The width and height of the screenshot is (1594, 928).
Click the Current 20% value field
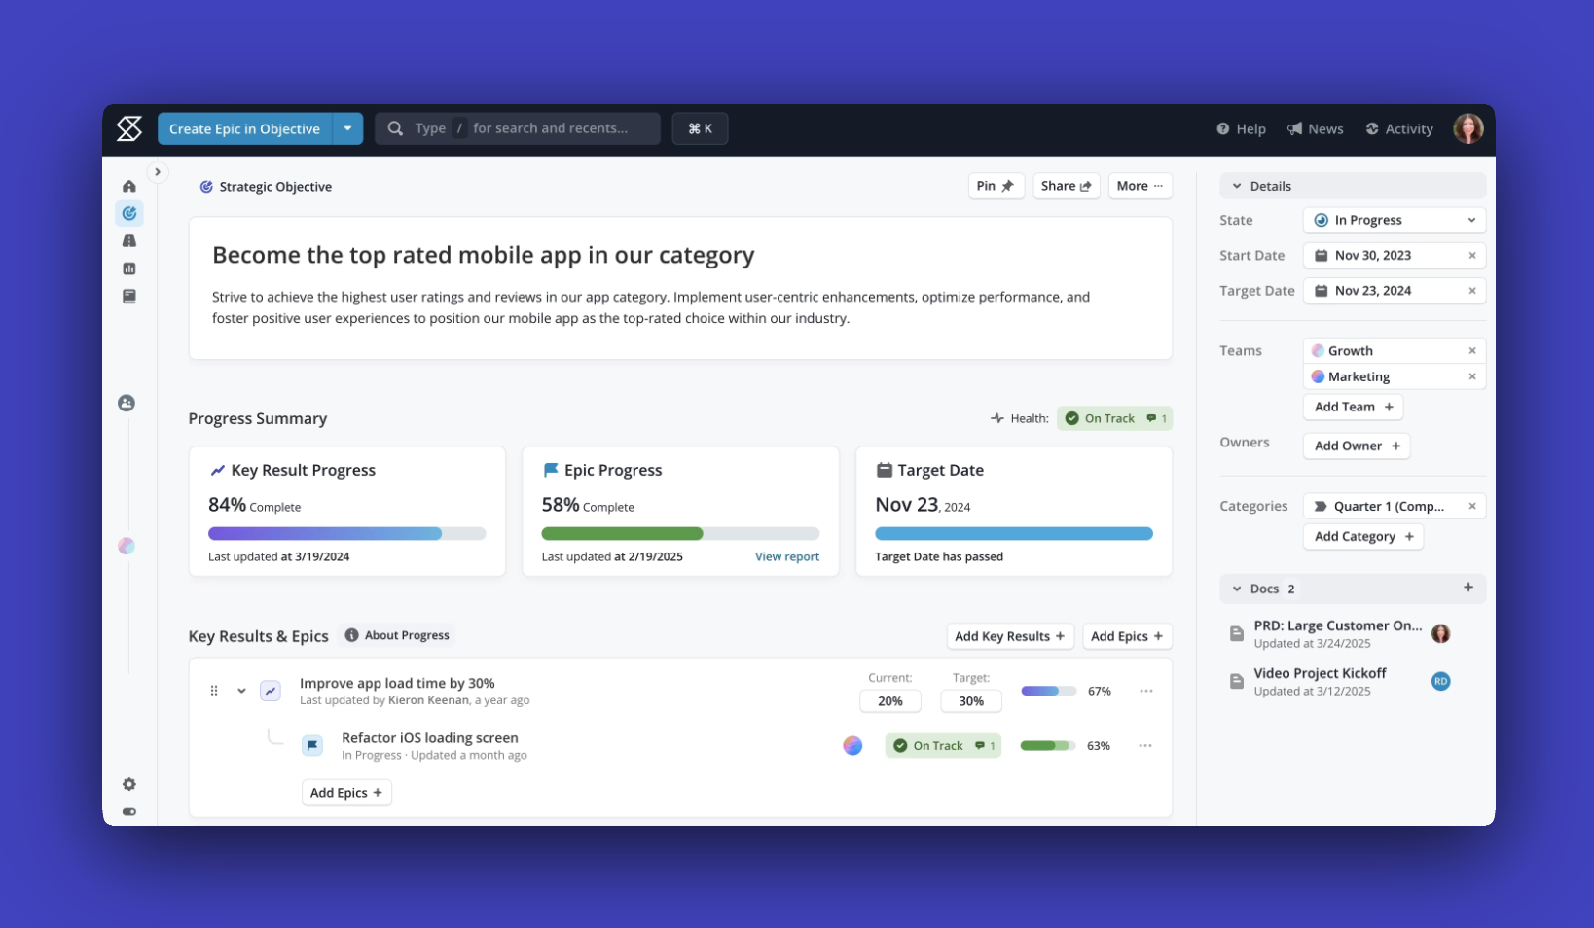890,700
